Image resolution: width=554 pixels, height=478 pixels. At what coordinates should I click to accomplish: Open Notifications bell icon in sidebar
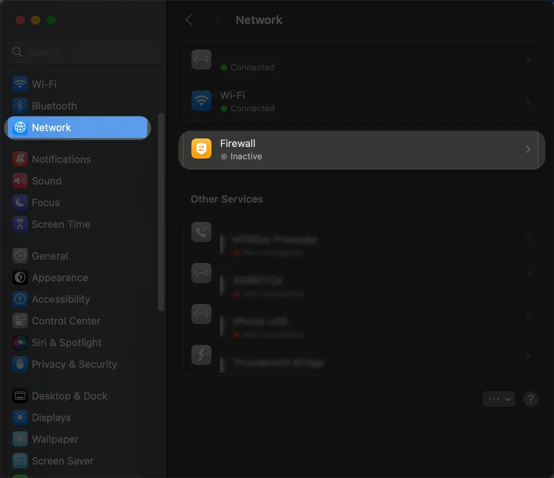coord(20,159)
